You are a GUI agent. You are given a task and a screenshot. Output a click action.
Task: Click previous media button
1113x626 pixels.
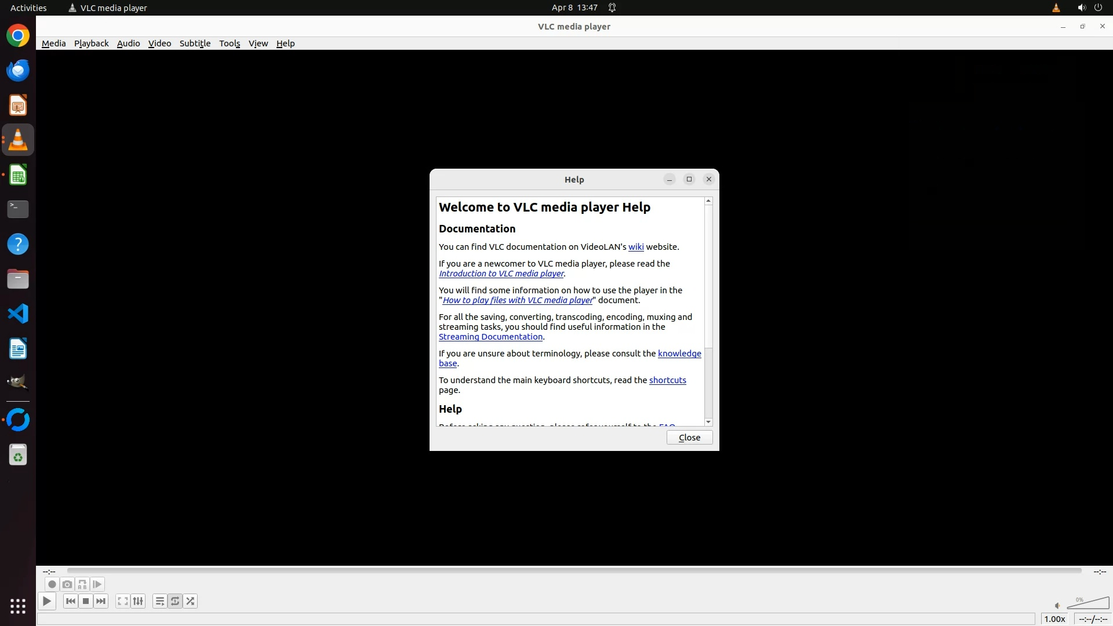click(71, 601)
